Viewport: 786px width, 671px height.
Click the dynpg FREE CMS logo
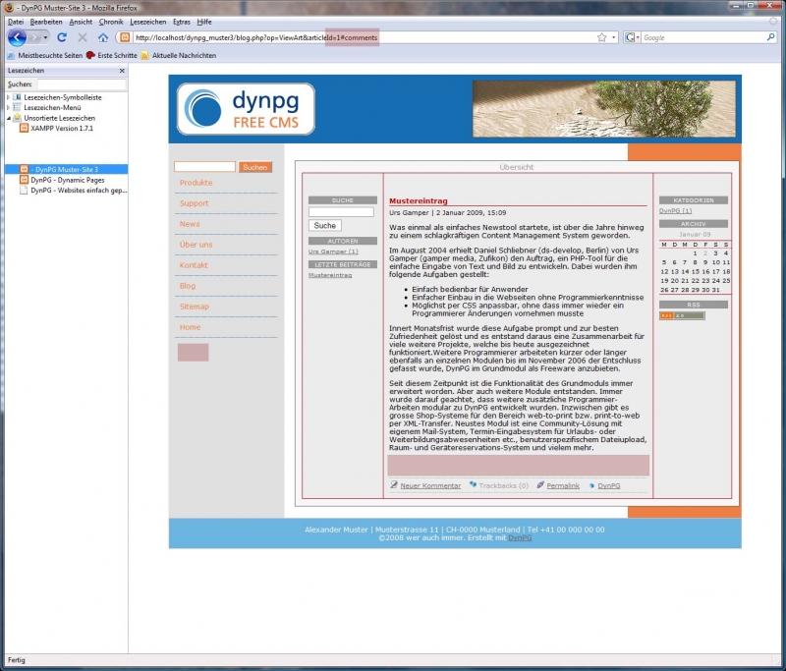point(247,109)
